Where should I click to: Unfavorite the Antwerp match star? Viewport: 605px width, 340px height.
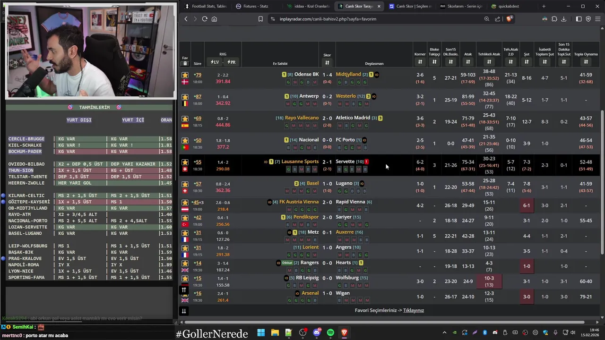(x=185, y=97)
